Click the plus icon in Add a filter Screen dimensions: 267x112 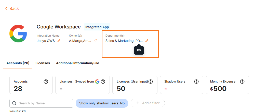[138, 103]
